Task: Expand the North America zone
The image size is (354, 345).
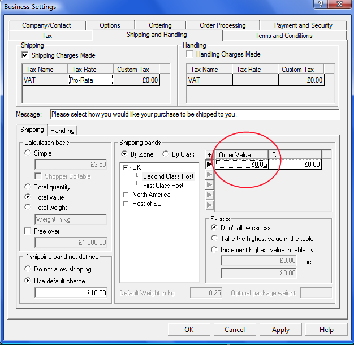Action: pos(126,195)
